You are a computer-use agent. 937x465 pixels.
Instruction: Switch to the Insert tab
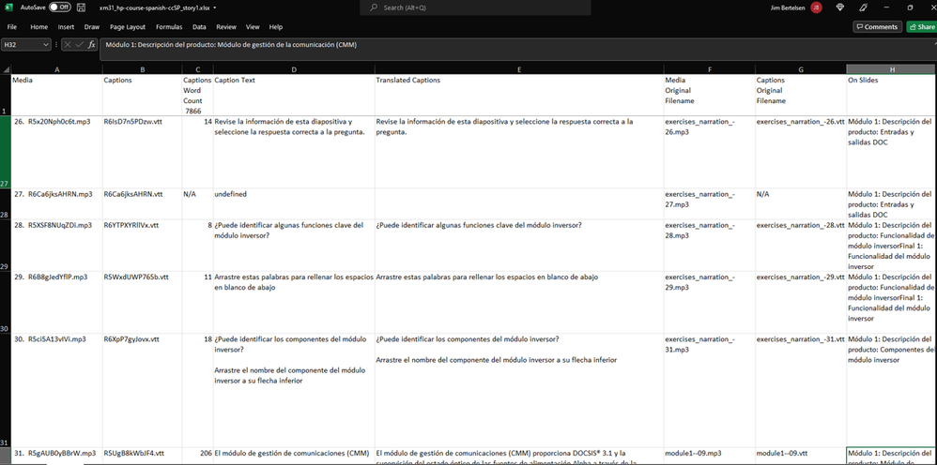66,27
